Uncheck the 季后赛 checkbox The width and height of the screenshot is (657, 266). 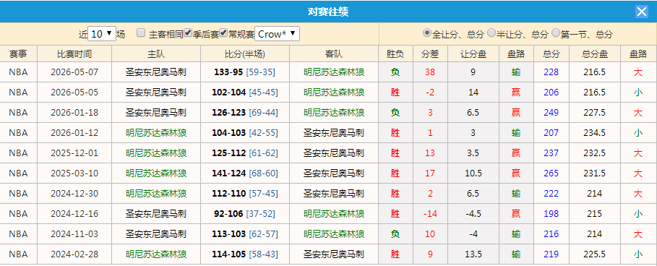tap(188, 33)
